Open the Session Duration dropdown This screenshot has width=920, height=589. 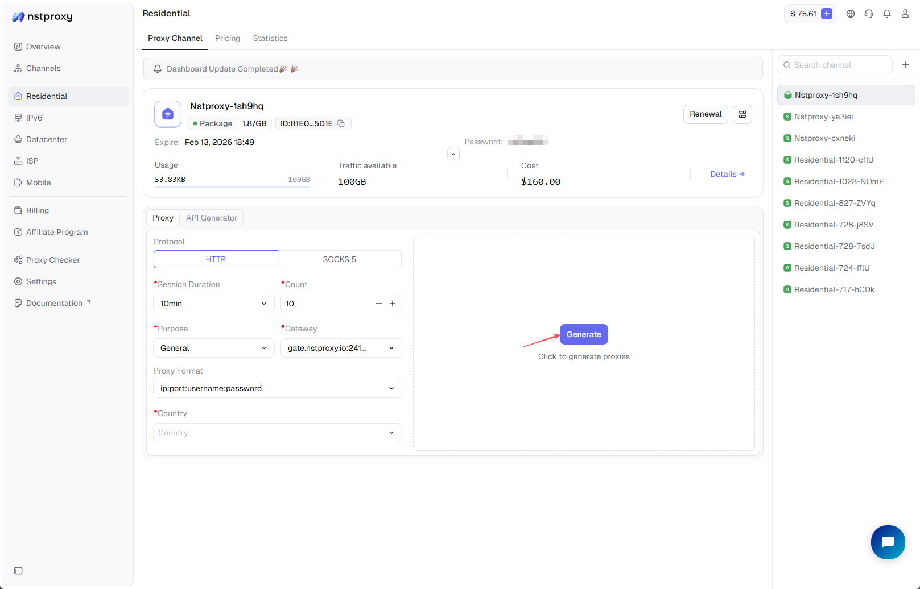(213, 304)
